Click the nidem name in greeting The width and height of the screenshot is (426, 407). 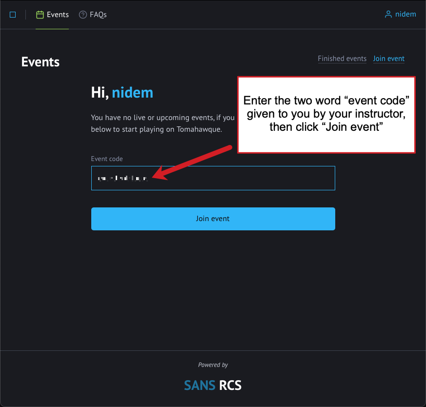133,93
